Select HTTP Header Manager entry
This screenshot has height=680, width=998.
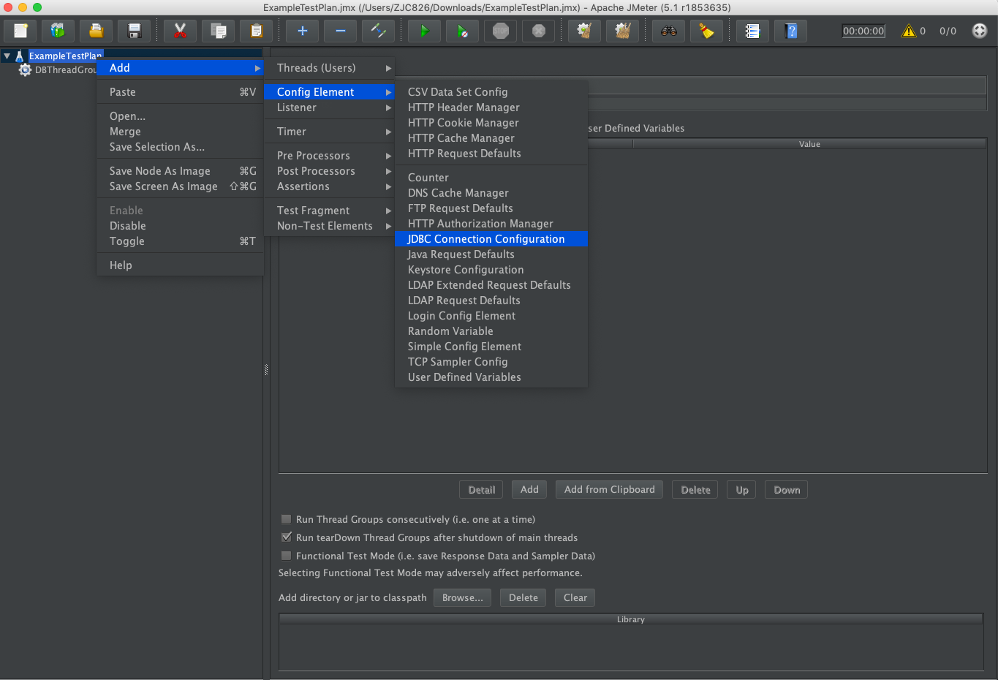[491, 107]
